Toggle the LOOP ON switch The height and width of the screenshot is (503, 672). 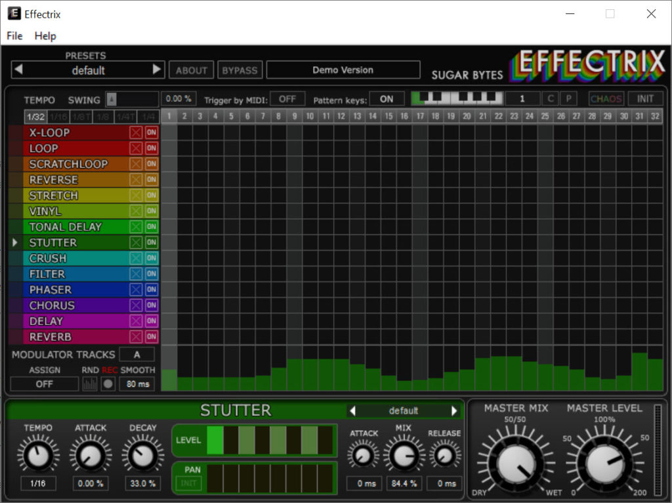tap(152, 148)
